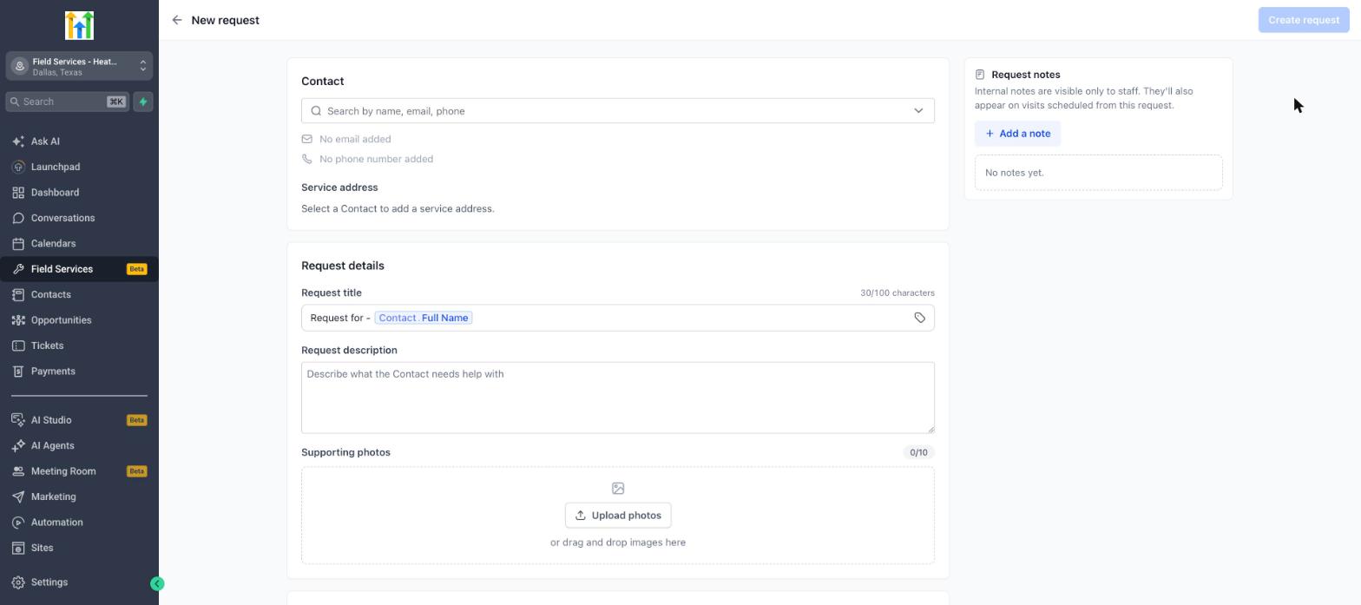Click 'or drag and drop images here' text
The image size is (1361, 605).
pos(618,543)
